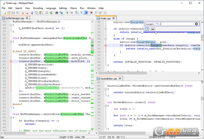204x139 pixels.
Task: Close the Finder.cpp tab
Action: point(113,18)
